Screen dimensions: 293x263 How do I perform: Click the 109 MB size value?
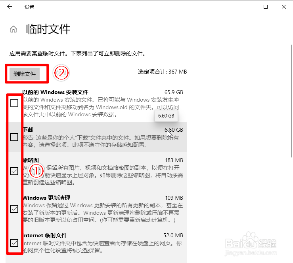coord(174,198)
